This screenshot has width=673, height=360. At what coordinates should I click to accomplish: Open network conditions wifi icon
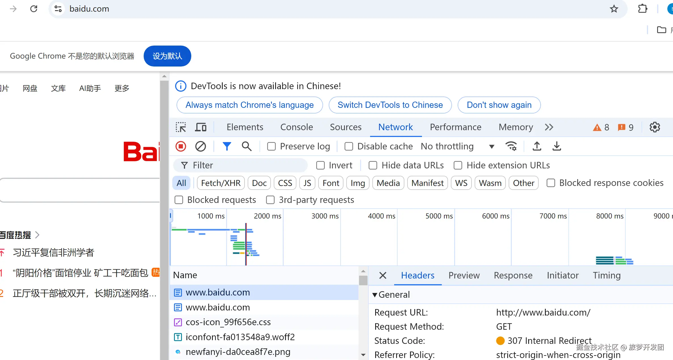click(x=511, y=146)
